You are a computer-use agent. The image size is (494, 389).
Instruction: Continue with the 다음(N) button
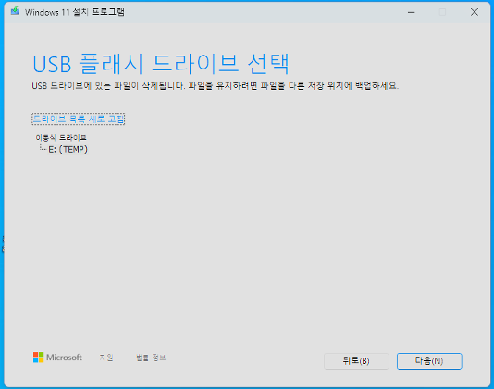(x=429, y=361)
